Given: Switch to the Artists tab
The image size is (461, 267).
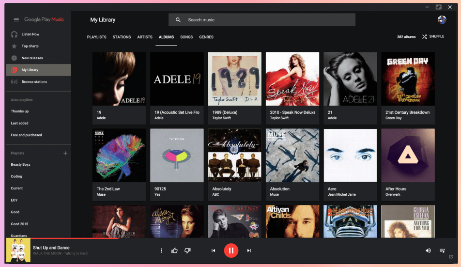Looking at the screenshot, I should point(145,37).
